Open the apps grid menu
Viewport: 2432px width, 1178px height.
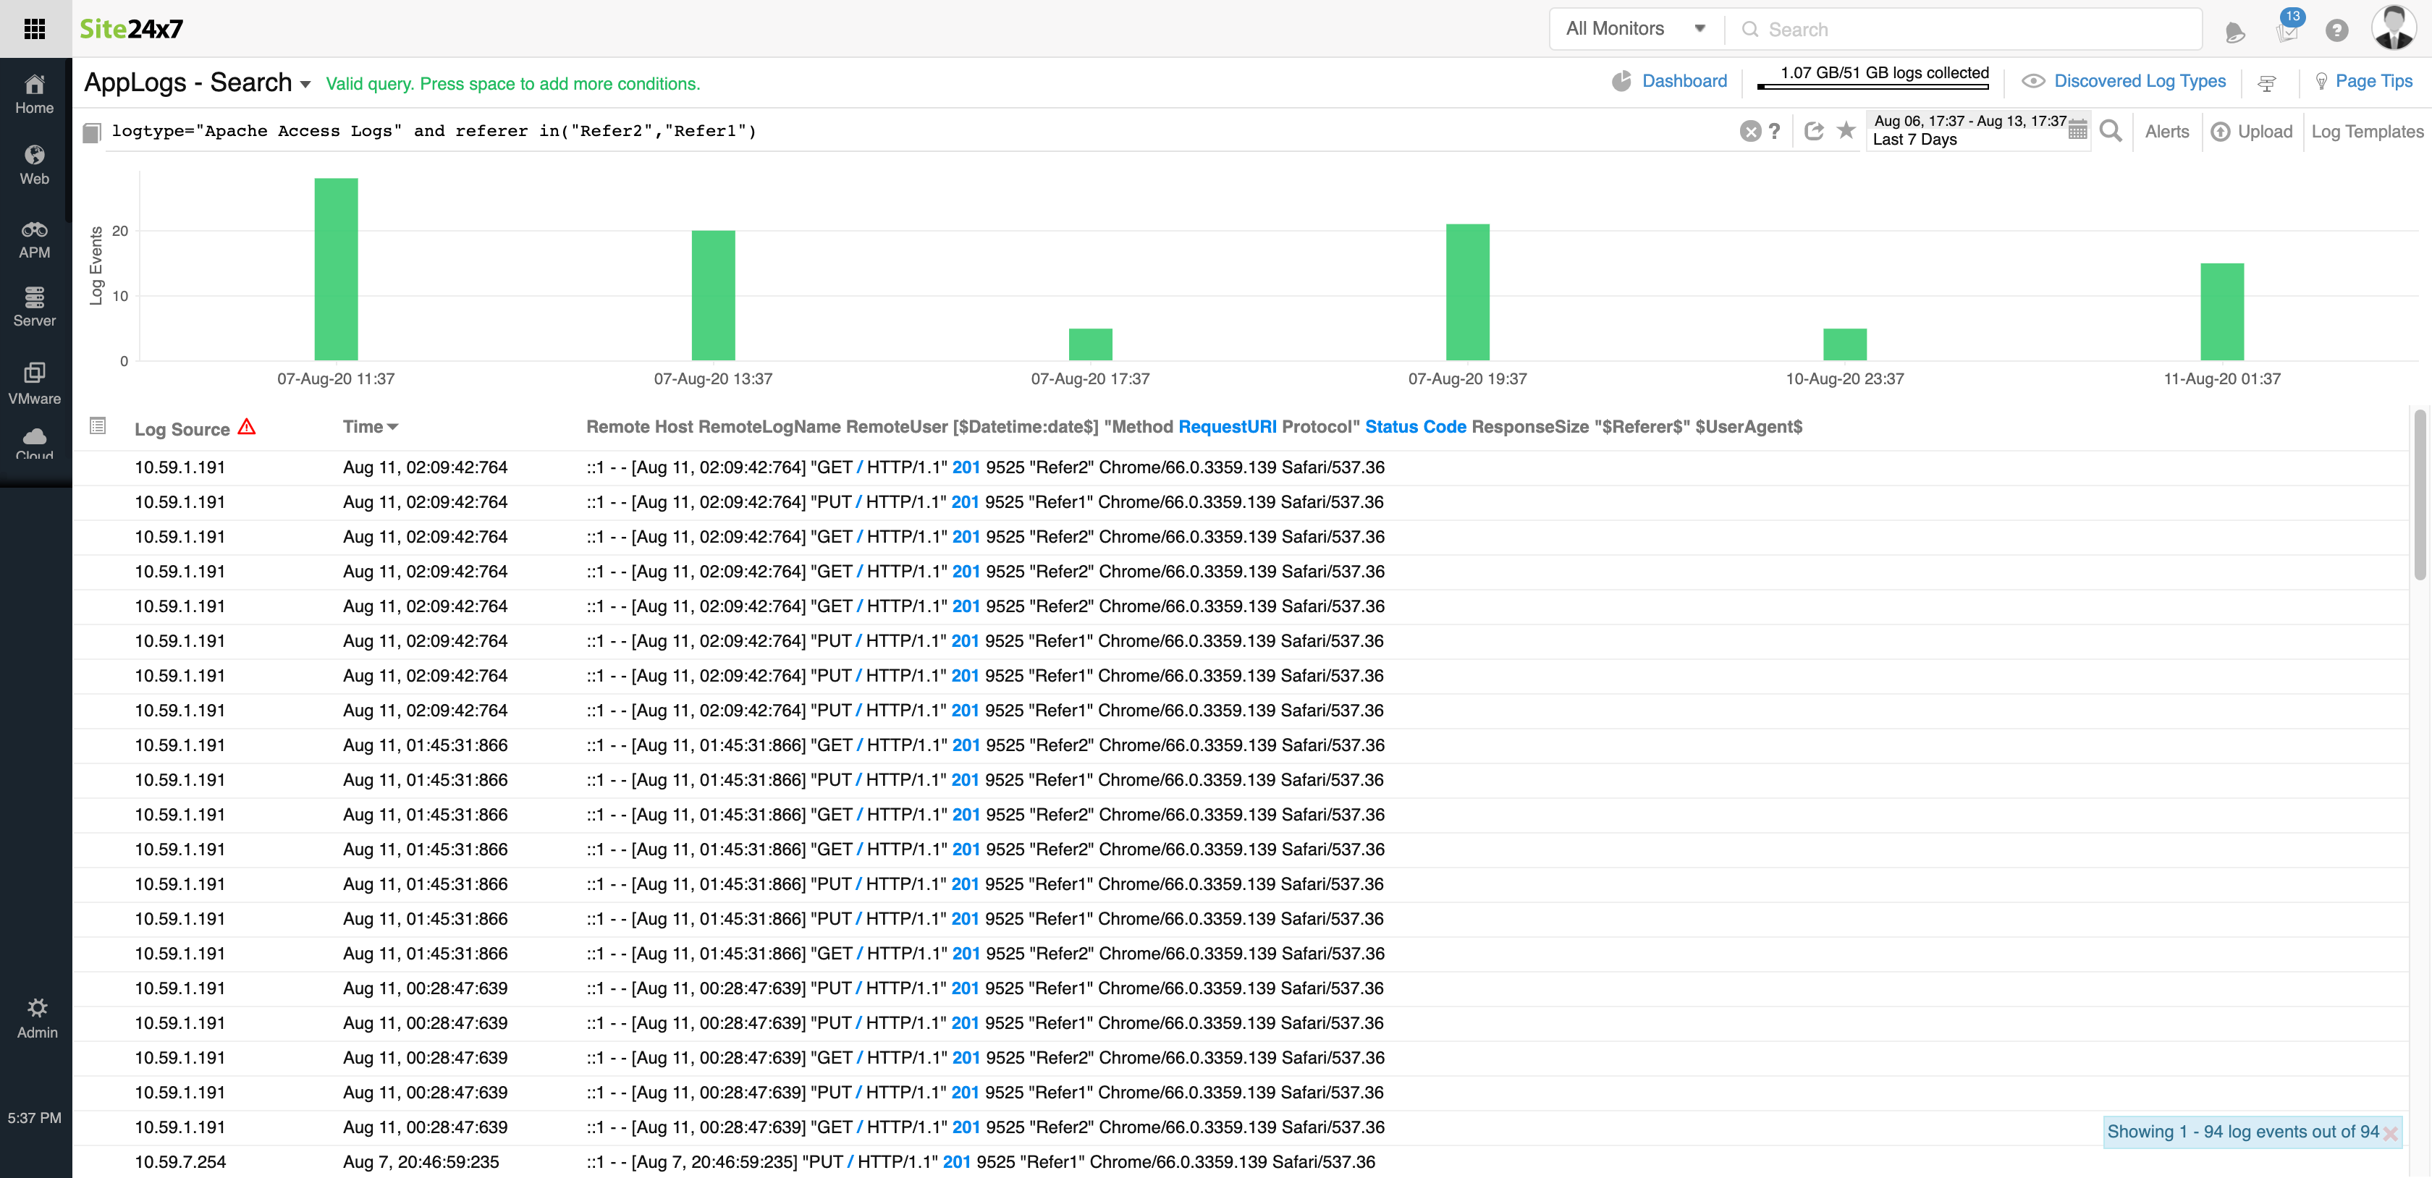(35, 28)
